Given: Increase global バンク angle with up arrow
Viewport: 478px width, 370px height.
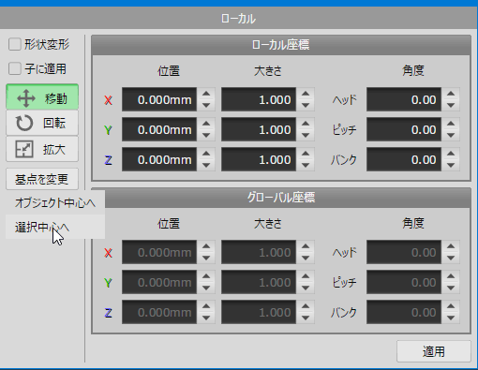Looking at the screenshot, I should (451, 306).
